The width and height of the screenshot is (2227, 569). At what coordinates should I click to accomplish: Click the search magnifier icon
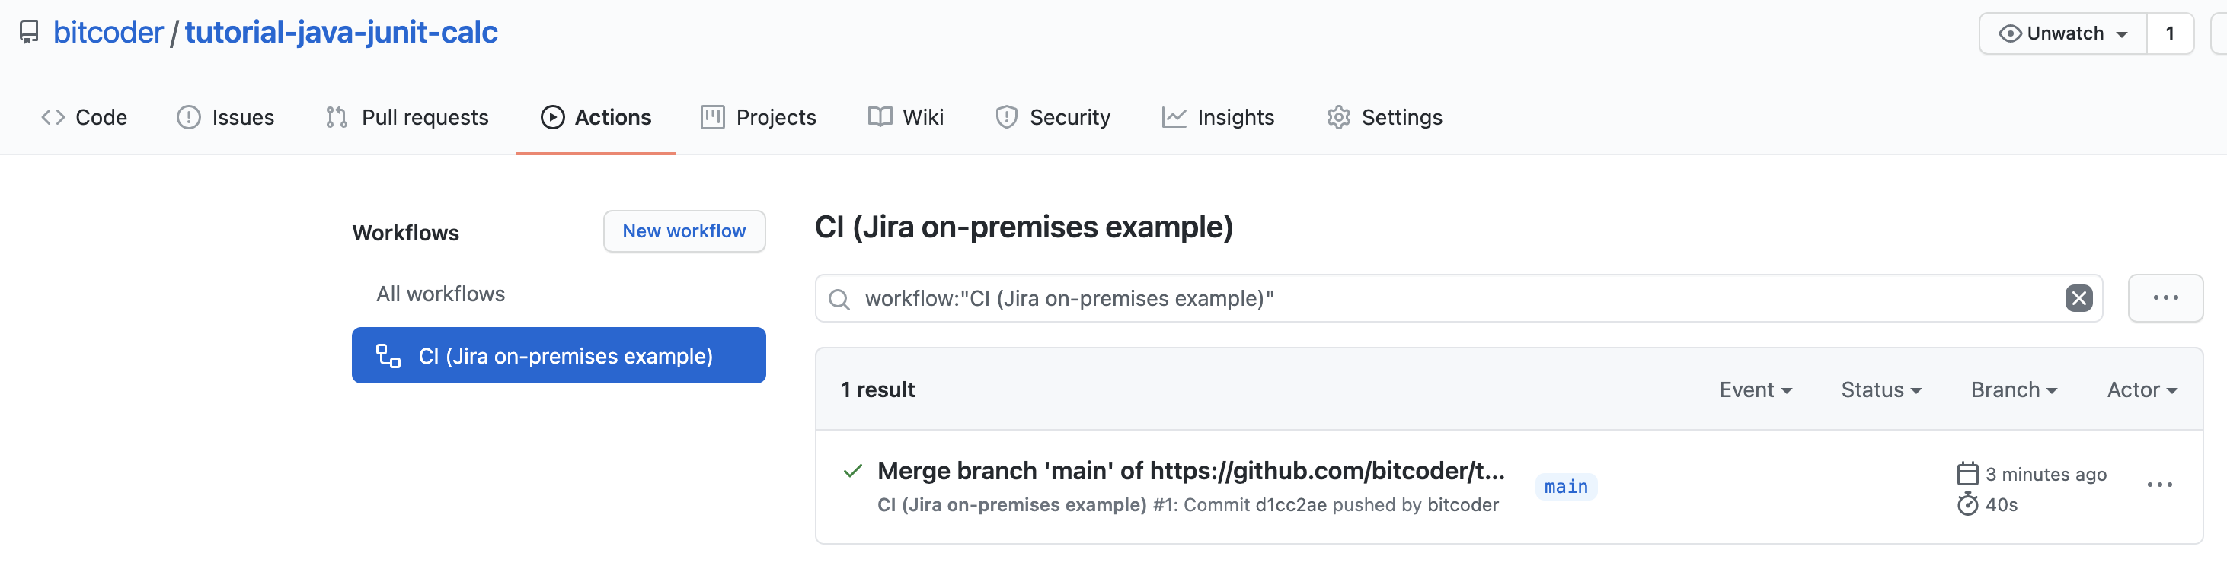pyautogui.click(x=839, y=300)
